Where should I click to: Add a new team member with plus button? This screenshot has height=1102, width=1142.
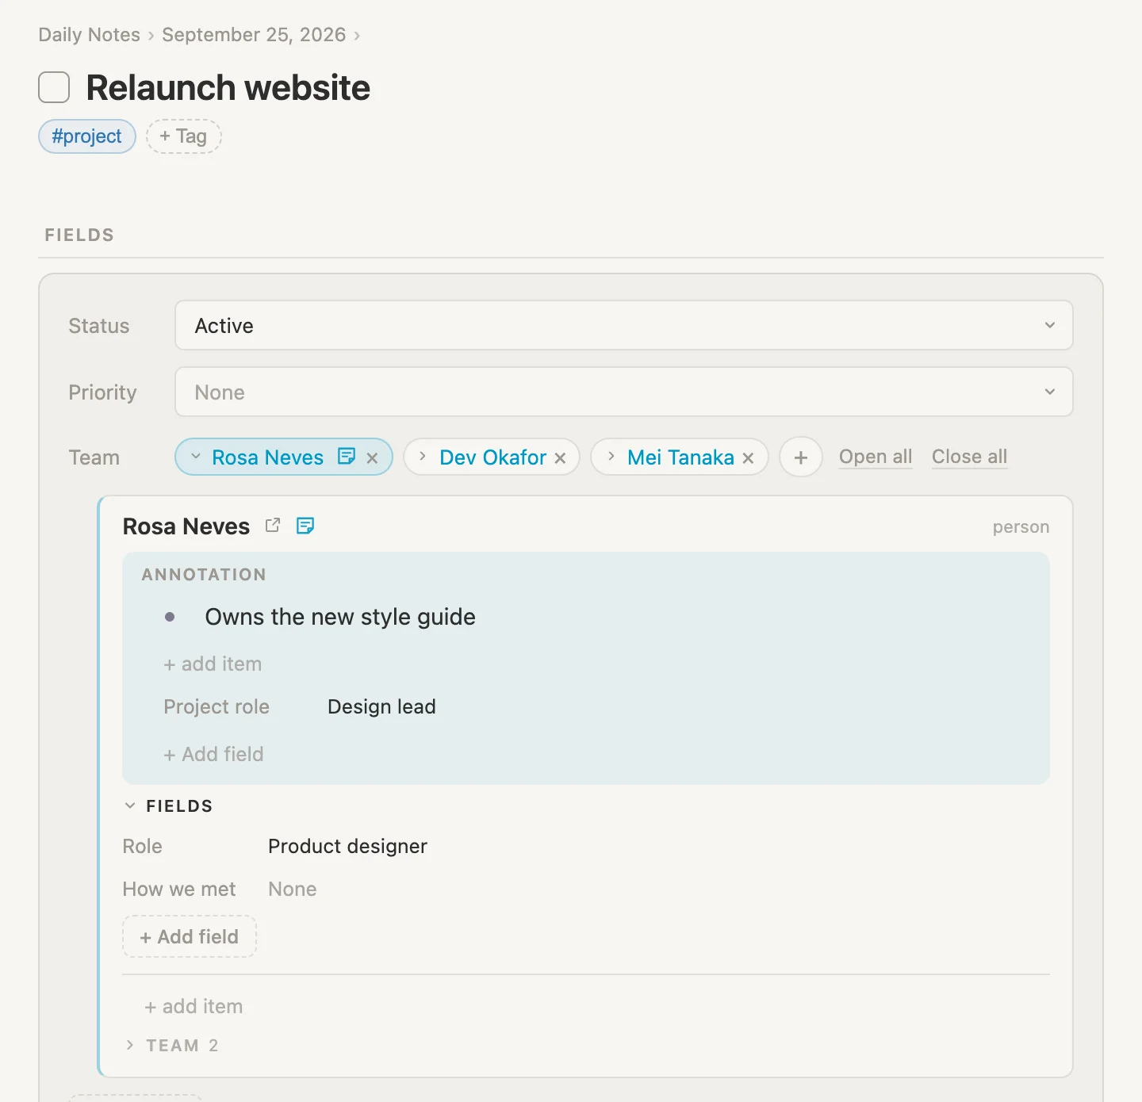(x=801, y=457)
